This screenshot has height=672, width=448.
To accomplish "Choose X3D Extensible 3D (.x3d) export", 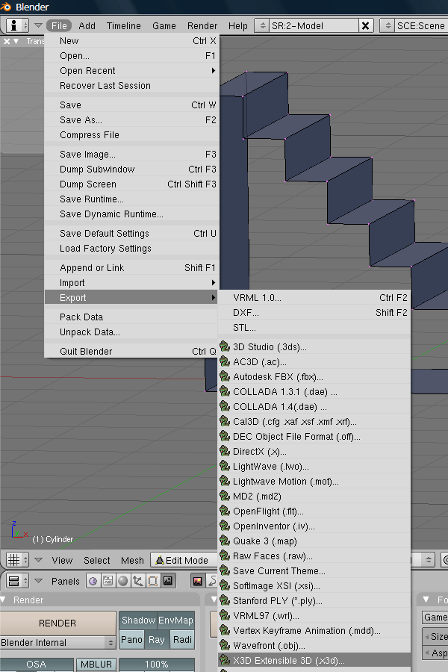I will point(314,661).
